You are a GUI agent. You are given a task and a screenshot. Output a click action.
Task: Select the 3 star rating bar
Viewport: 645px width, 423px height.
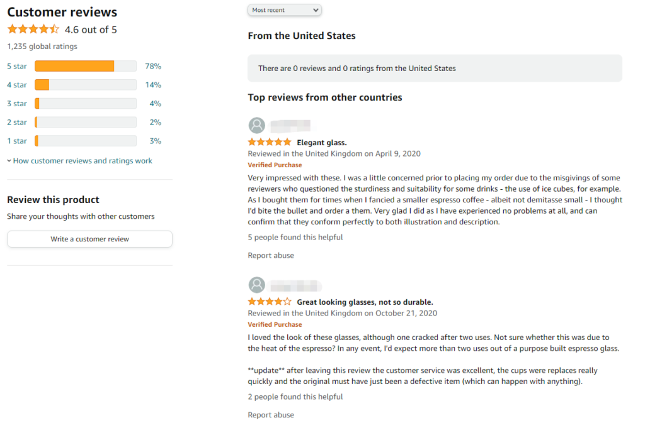86,103
